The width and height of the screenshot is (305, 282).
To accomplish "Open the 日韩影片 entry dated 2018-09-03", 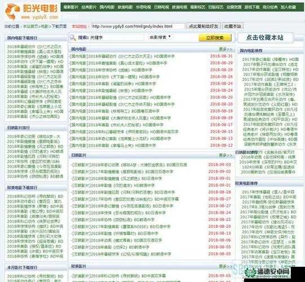I will [129, 165].
